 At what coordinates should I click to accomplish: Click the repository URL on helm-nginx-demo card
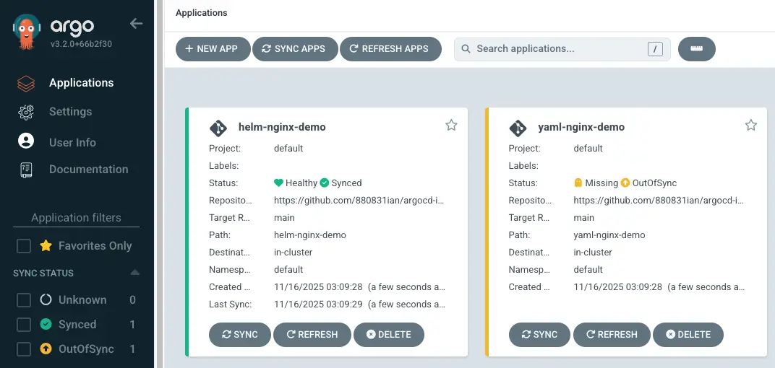(359, 201)
